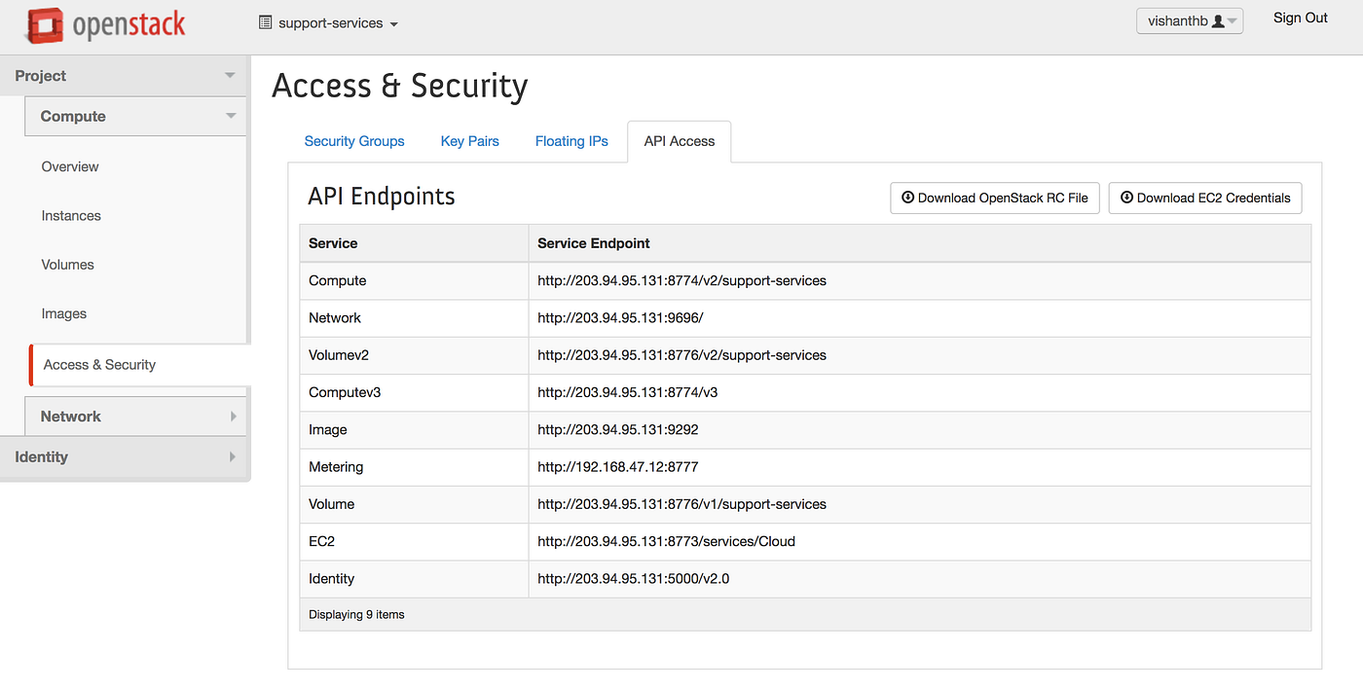Select the Floating IPs tab
This screenshot has width=1363, height=690.
(571, 141)
